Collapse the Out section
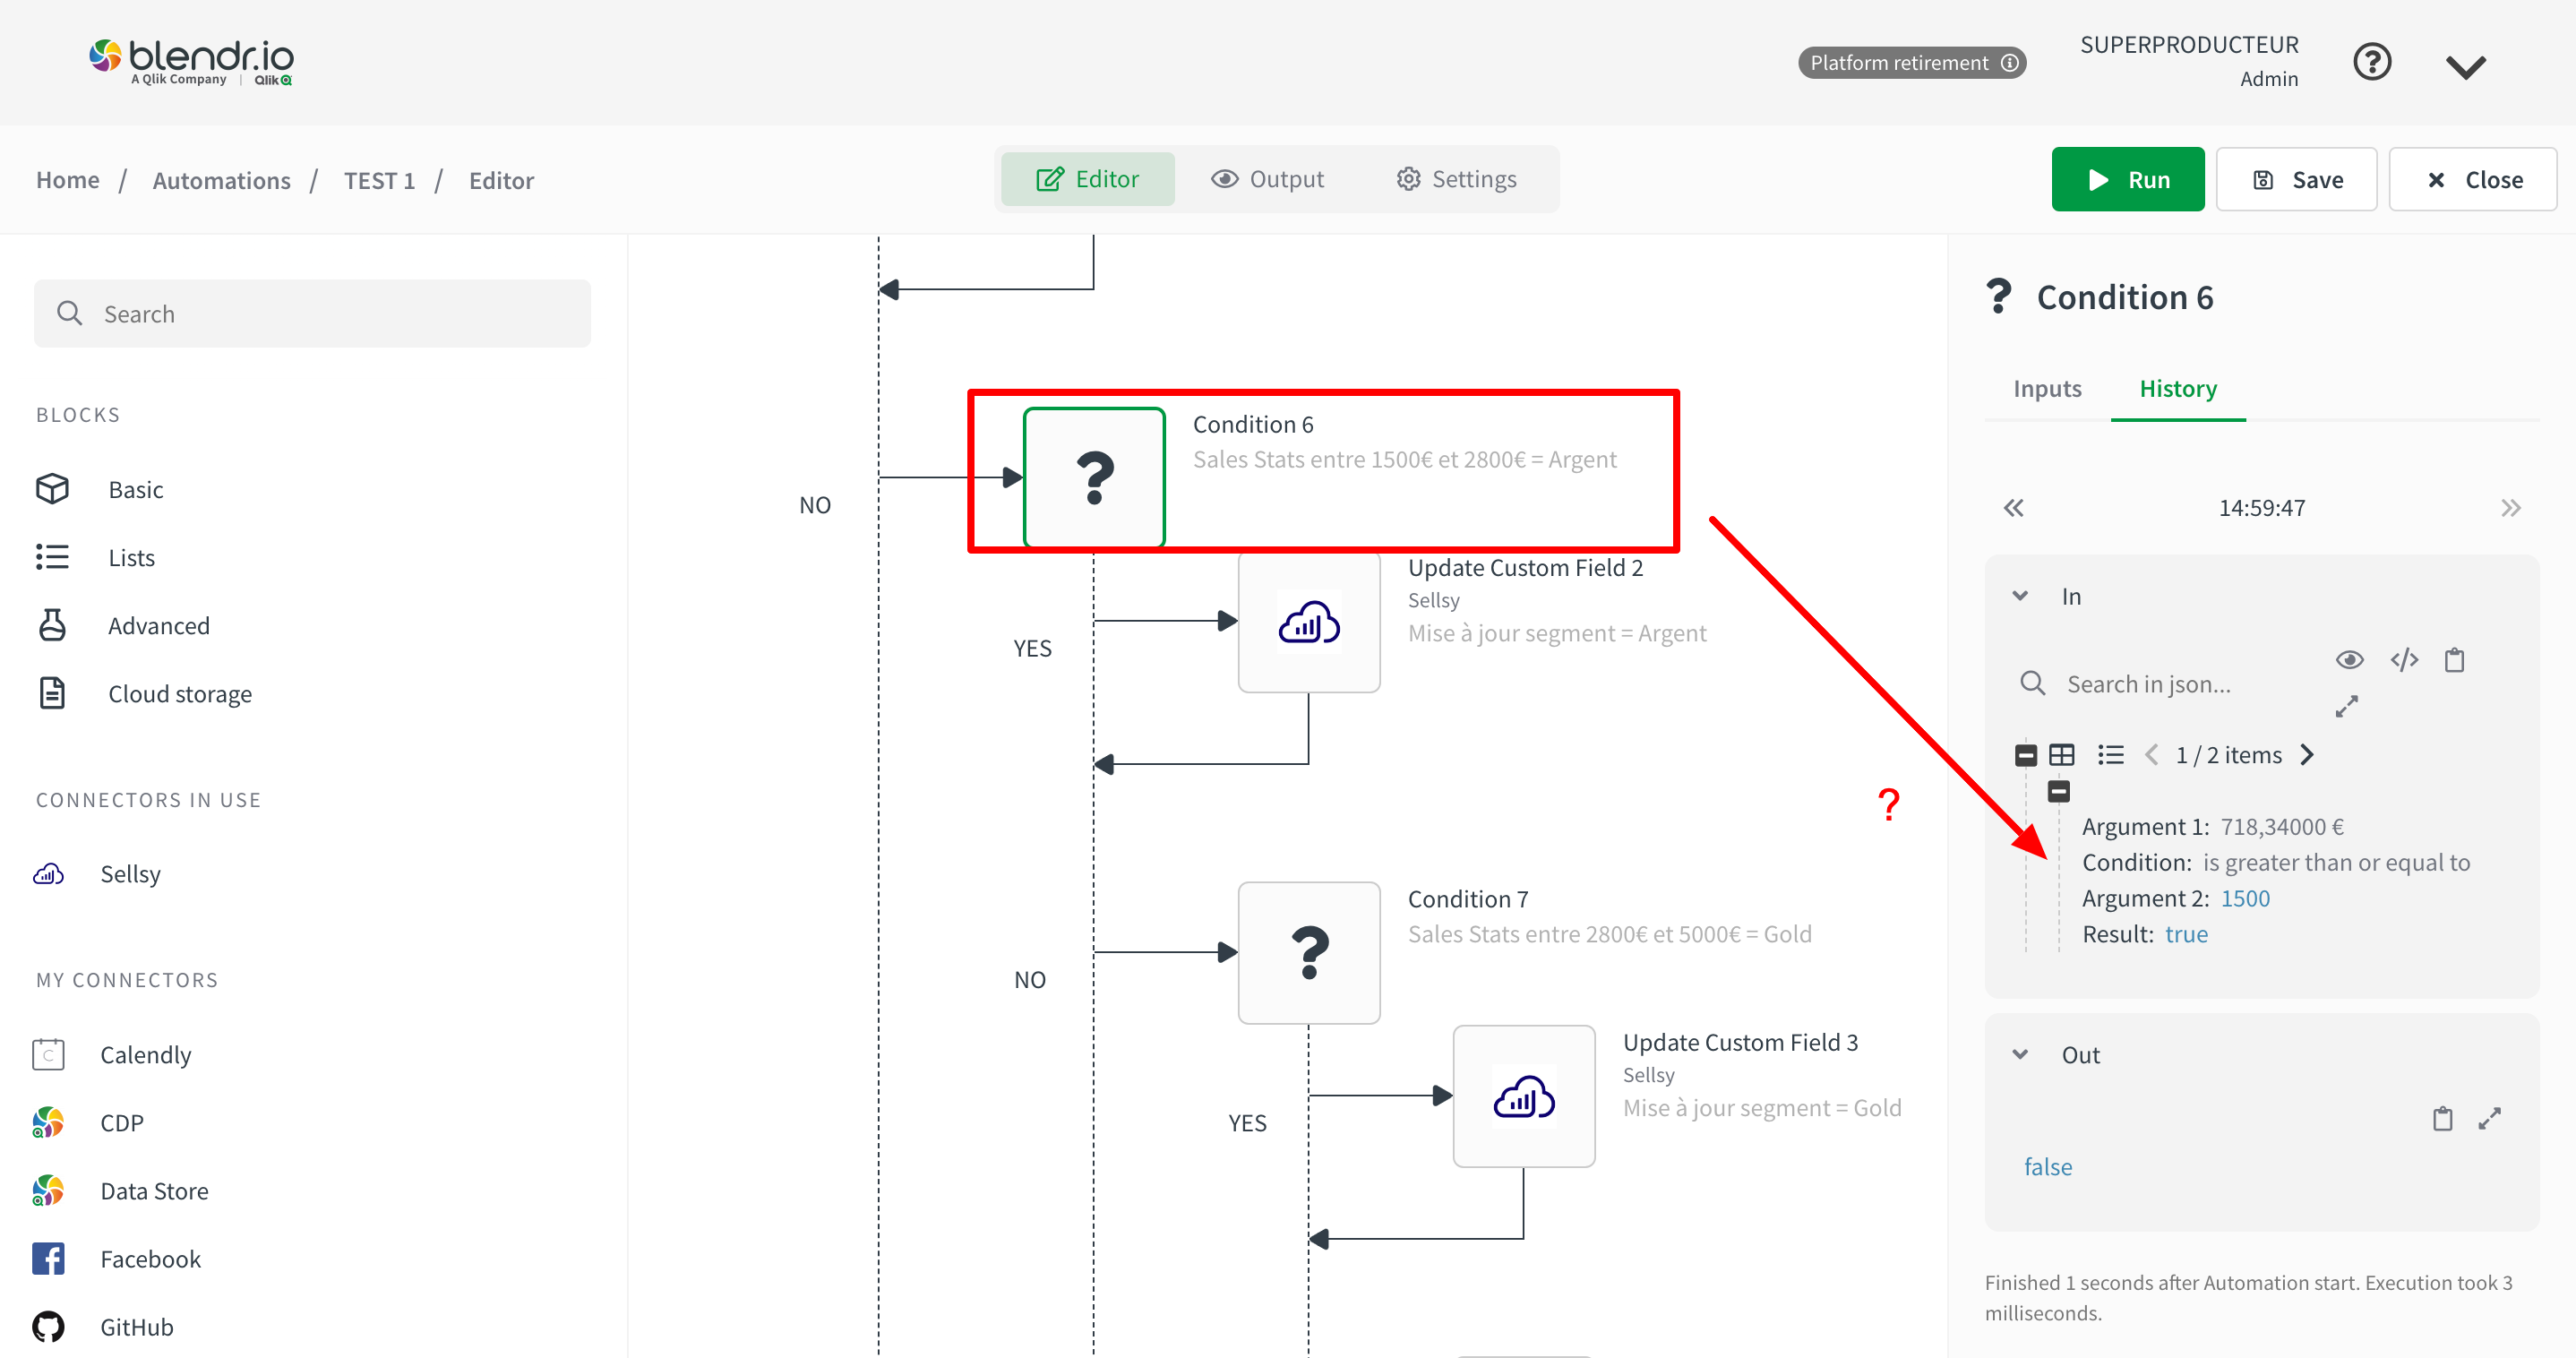Screen dimensions: 2576x1358 click(2020, 1053)
